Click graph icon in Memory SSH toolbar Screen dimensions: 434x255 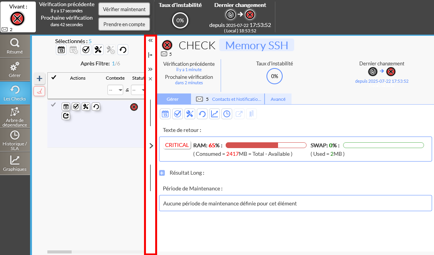[x=214, y=114]
